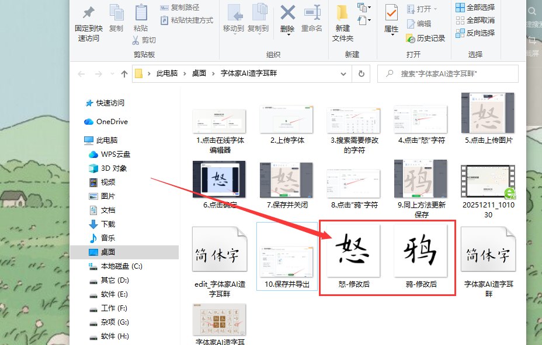542x345 pixels.
Task: Go back using the back arrow
Action: [81, 73]
